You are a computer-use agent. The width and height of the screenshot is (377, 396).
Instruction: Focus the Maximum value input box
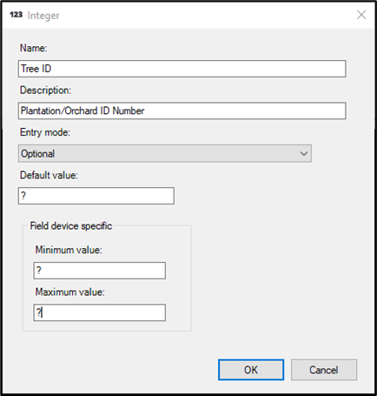[100, 312]
